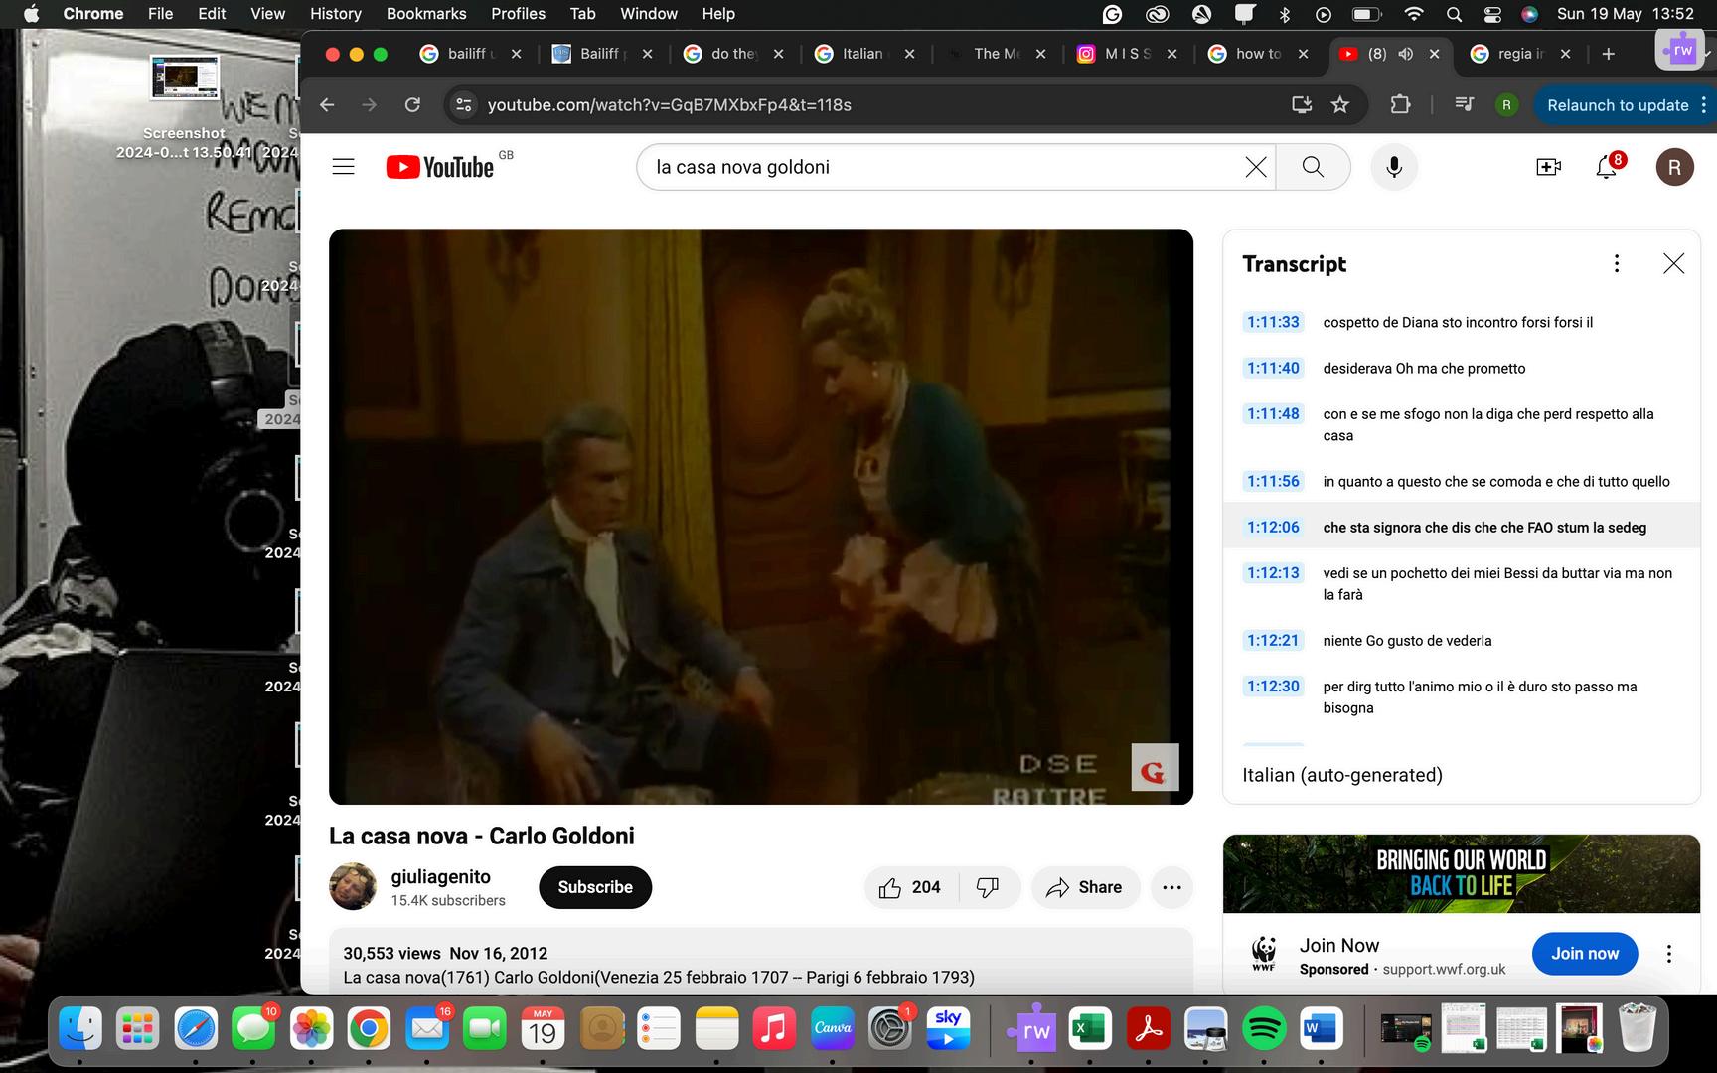Open the YouTube guide hamburger menu

coord(343,167)
